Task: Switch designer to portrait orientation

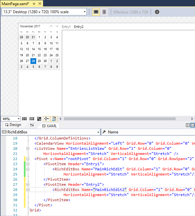Action: [104, 12]
